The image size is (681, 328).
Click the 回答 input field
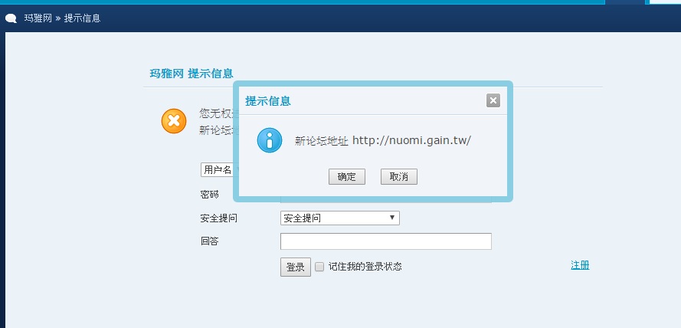385,241
